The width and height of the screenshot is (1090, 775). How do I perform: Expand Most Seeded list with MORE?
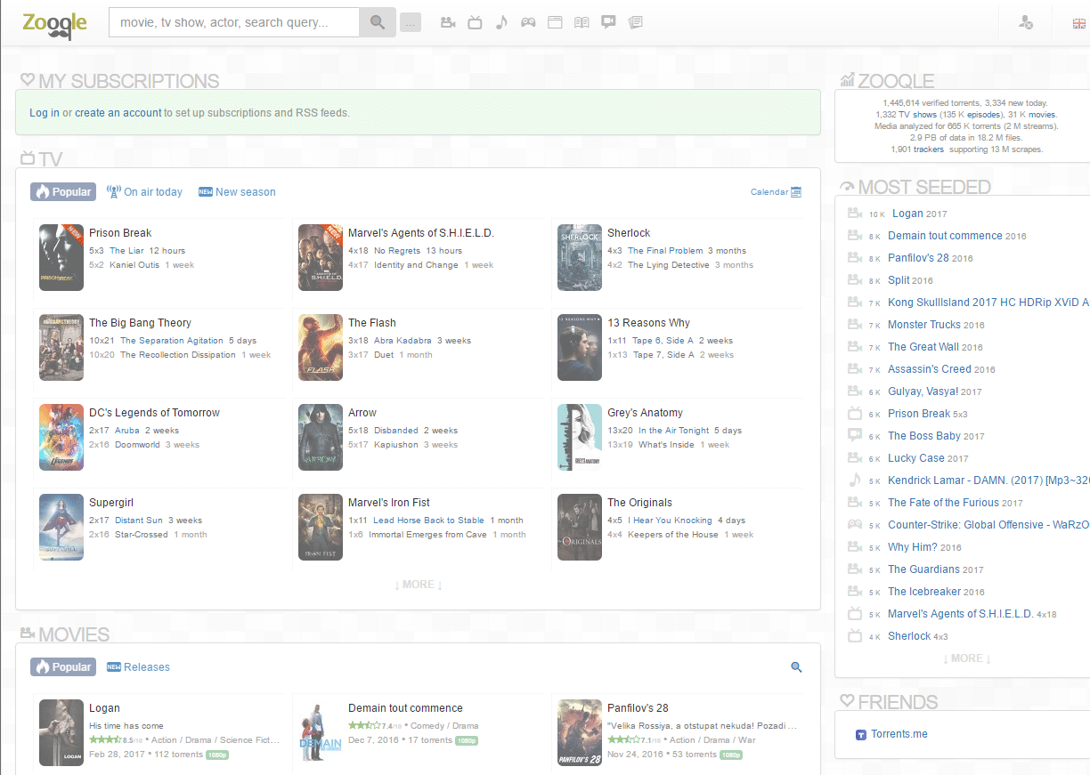click(966, 658)
